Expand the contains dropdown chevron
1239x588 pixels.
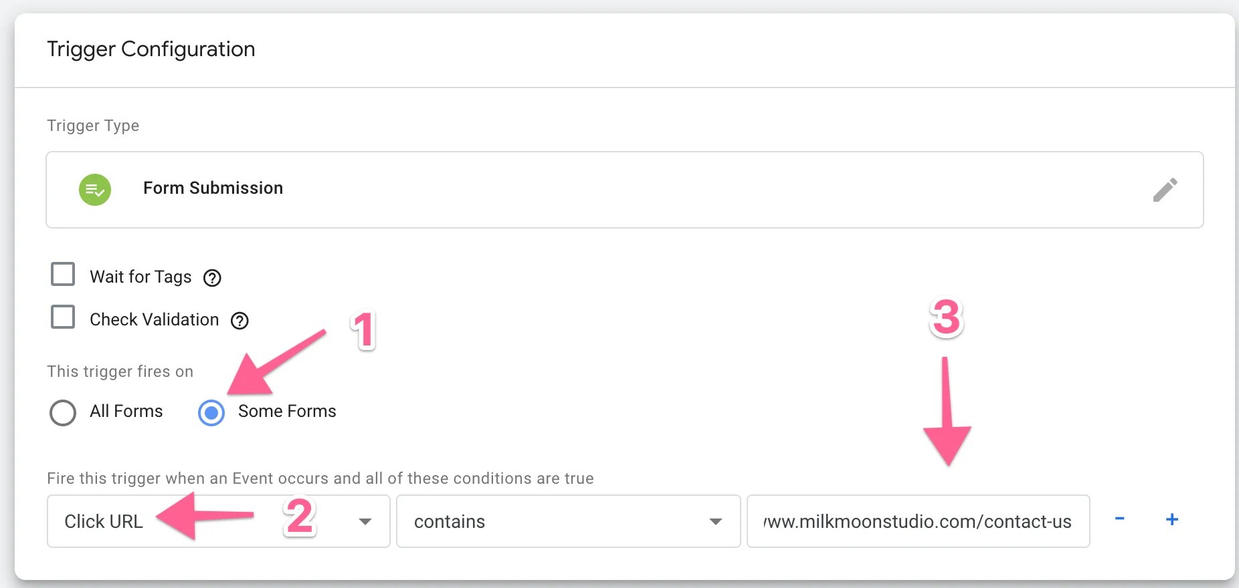click(716, 522)
